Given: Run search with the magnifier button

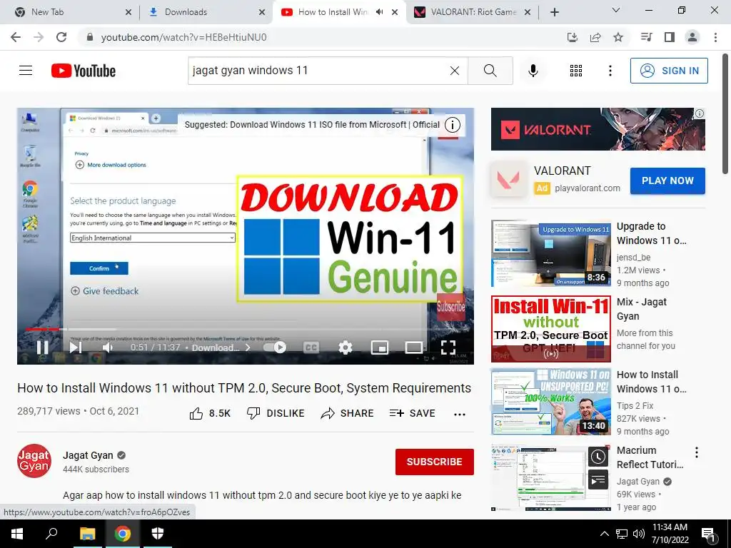Looking at the screenshot, I should pyautogui.click(x=490, y=71).
